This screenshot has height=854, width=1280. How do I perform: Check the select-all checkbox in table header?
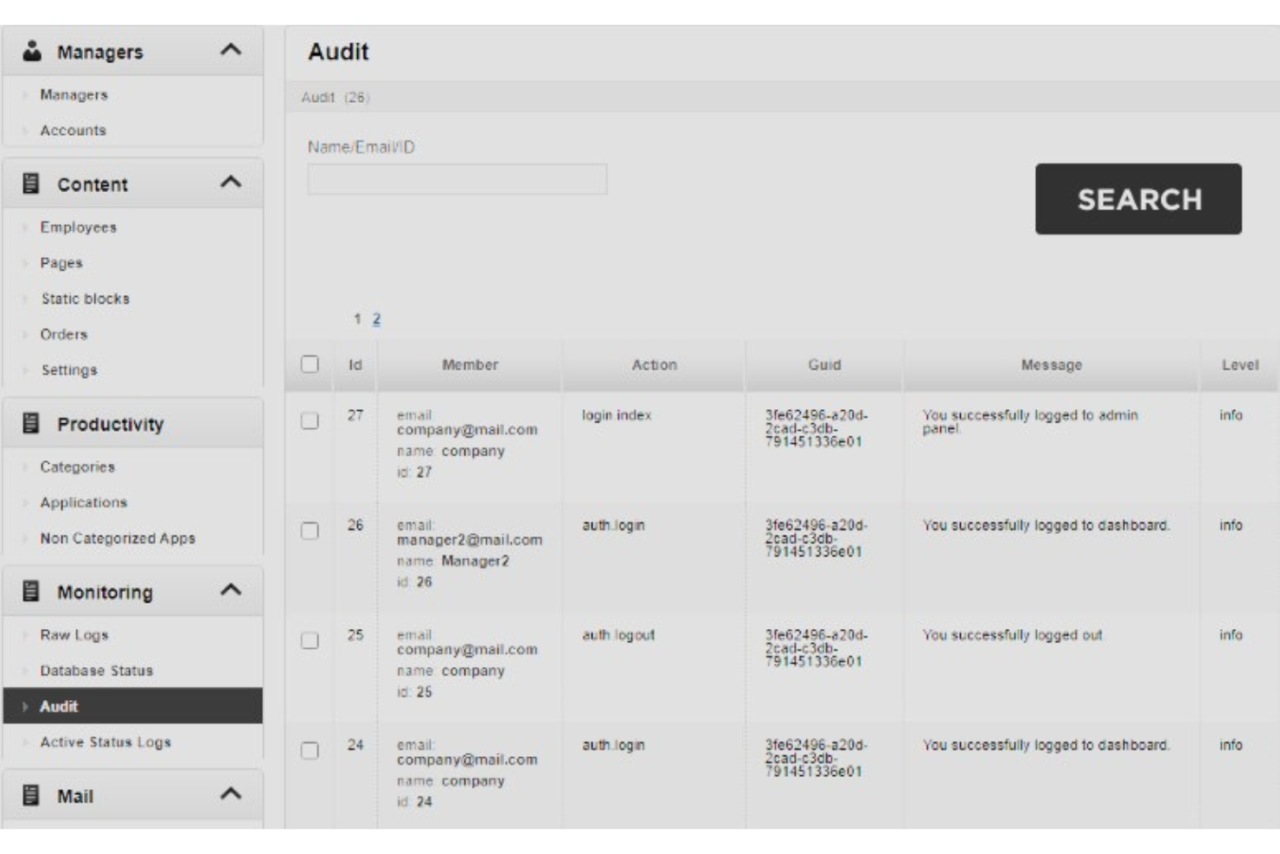pos(311,364)
